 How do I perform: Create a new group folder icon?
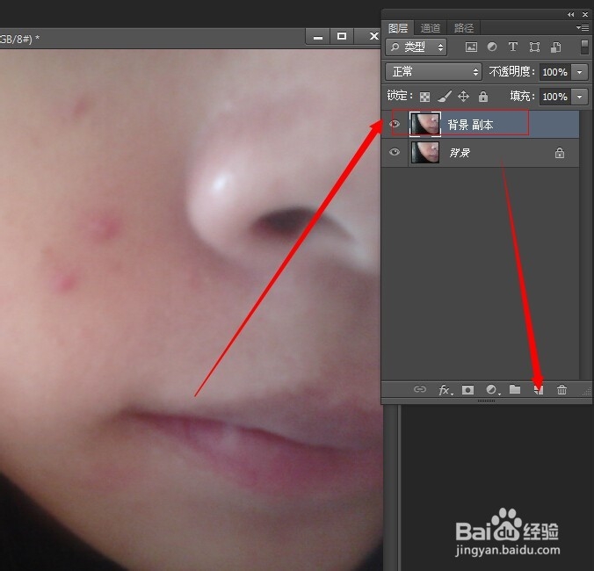pos(515,389)
